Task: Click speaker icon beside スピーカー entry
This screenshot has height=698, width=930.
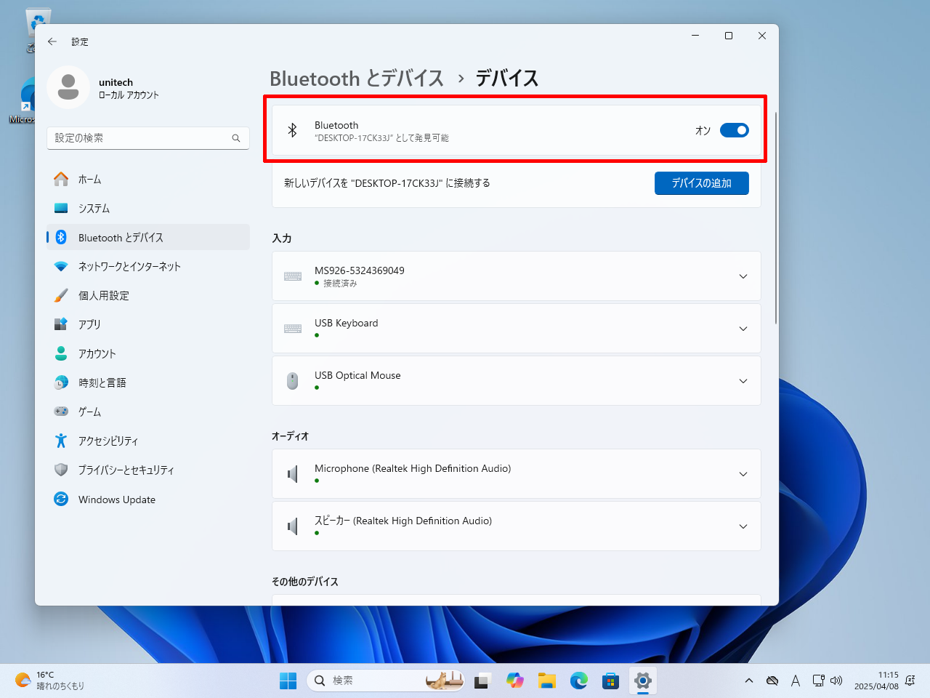Action: (293, 526)
